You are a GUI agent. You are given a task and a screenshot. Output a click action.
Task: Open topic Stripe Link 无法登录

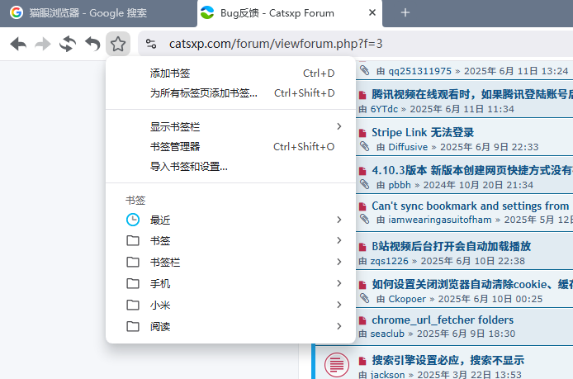pos(423,132)
